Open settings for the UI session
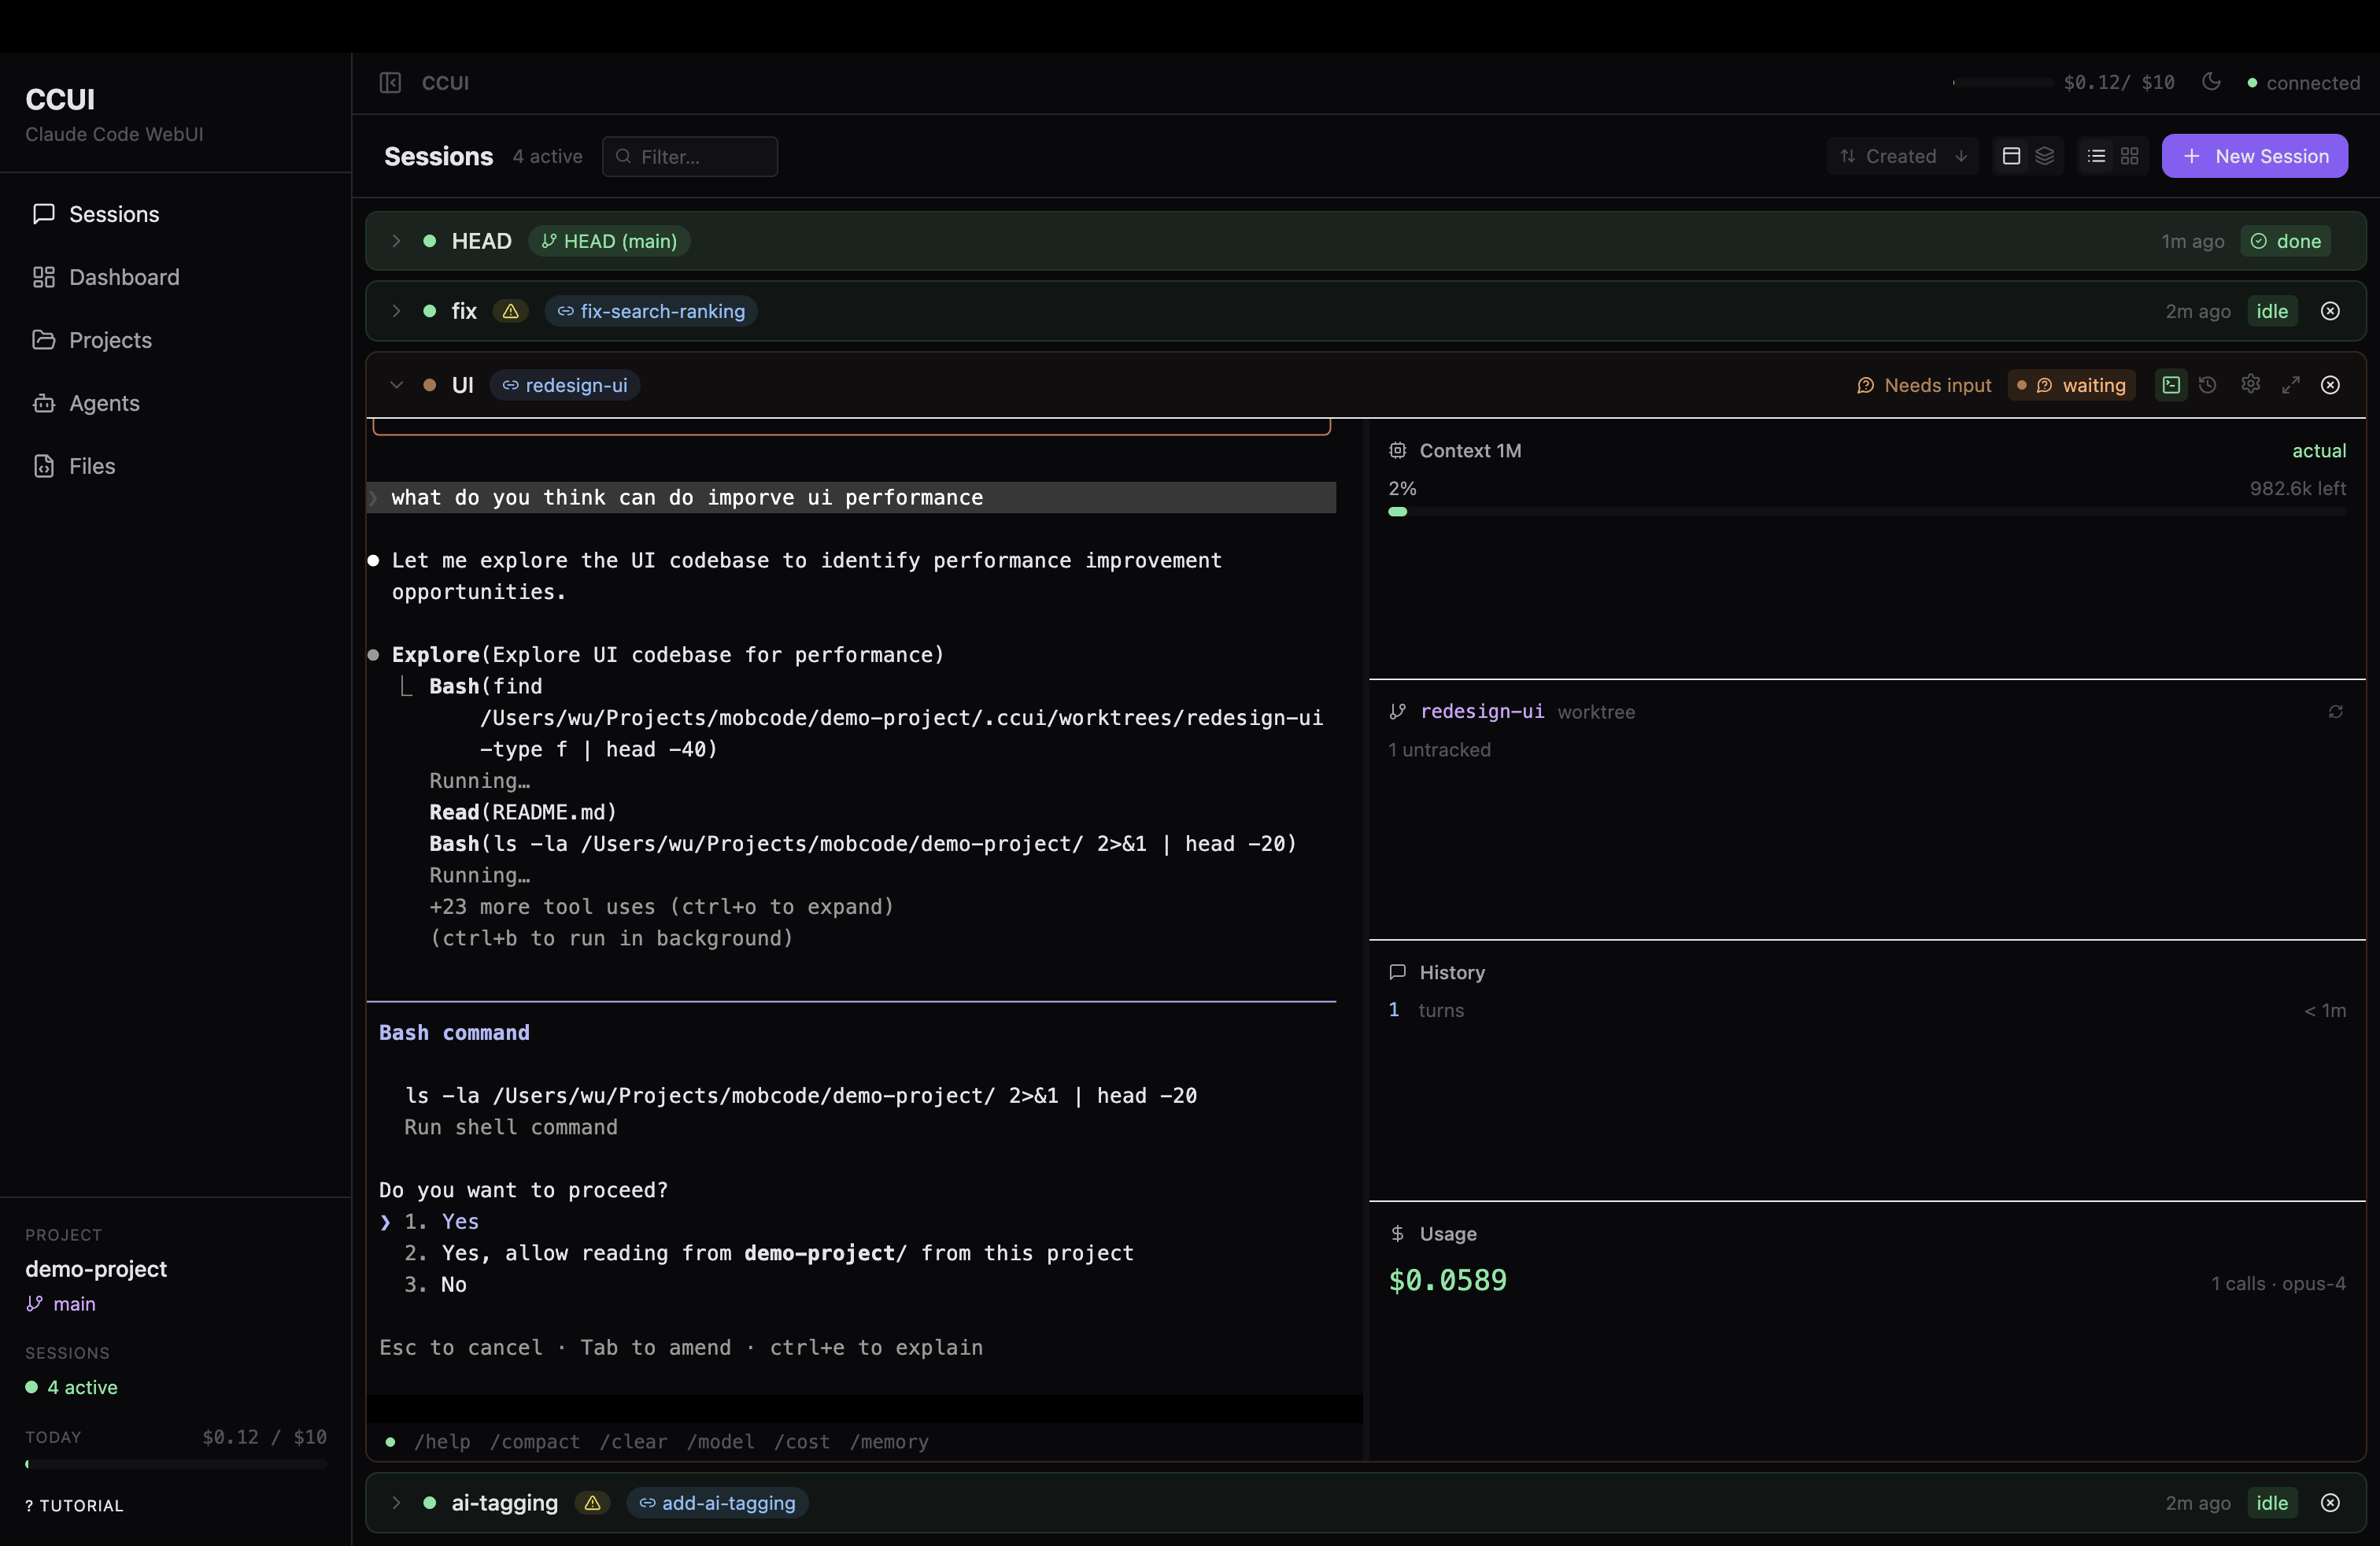The width and height of the screenshot is (2380, 1546). click(2251, 385)
